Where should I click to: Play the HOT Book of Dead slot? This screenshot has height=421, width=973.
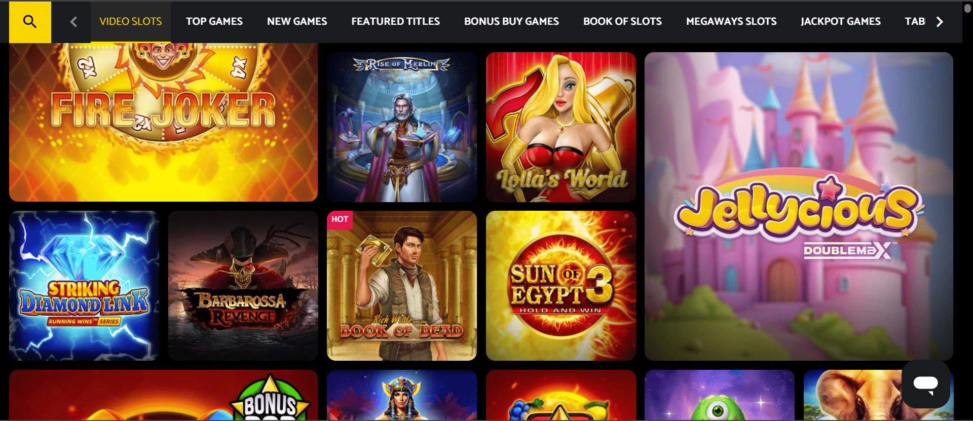pos(402,286)
